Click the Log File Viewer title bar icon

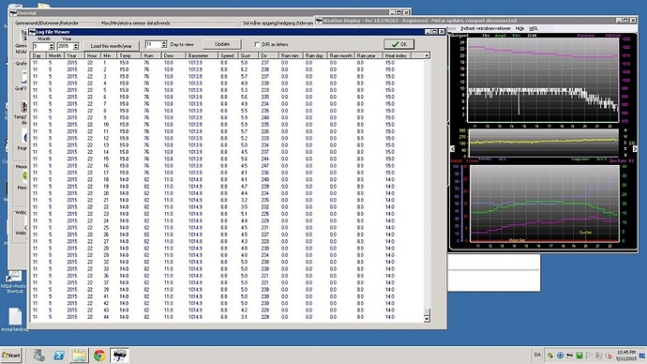pyautogui.click(x=33, y=32)
